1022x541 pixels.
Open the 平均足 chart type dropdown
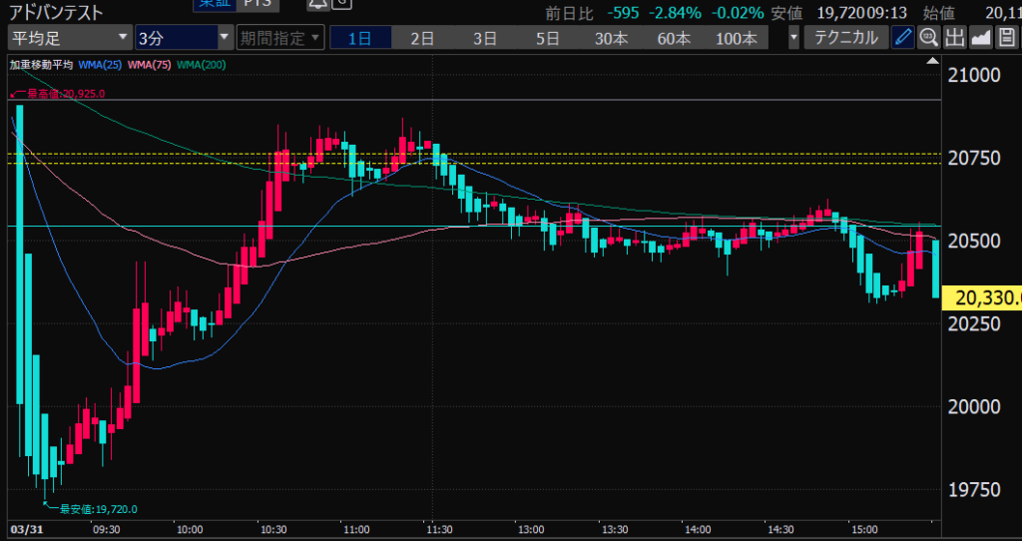tap(69, 38)
